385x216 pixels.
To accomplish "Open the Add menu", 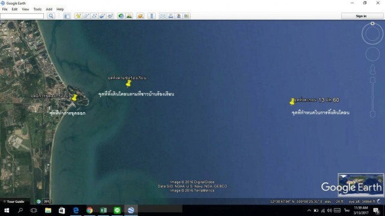I will click(49, 9).
